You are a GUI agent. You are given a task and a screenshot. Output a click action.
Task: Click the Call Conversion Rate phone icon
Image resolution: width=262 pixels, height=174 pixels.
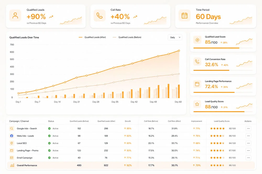coord(197,62)
